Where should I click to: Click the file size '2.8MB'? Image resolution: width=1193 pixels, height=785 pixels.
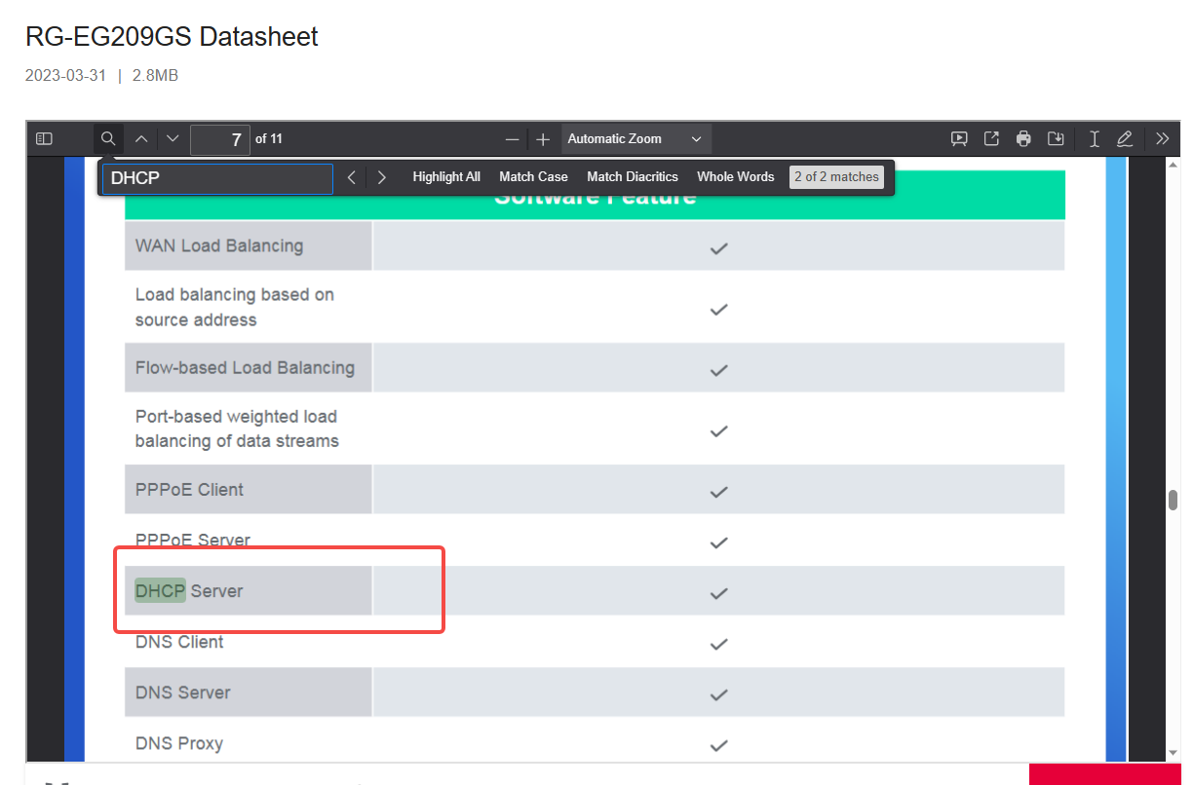155,76
